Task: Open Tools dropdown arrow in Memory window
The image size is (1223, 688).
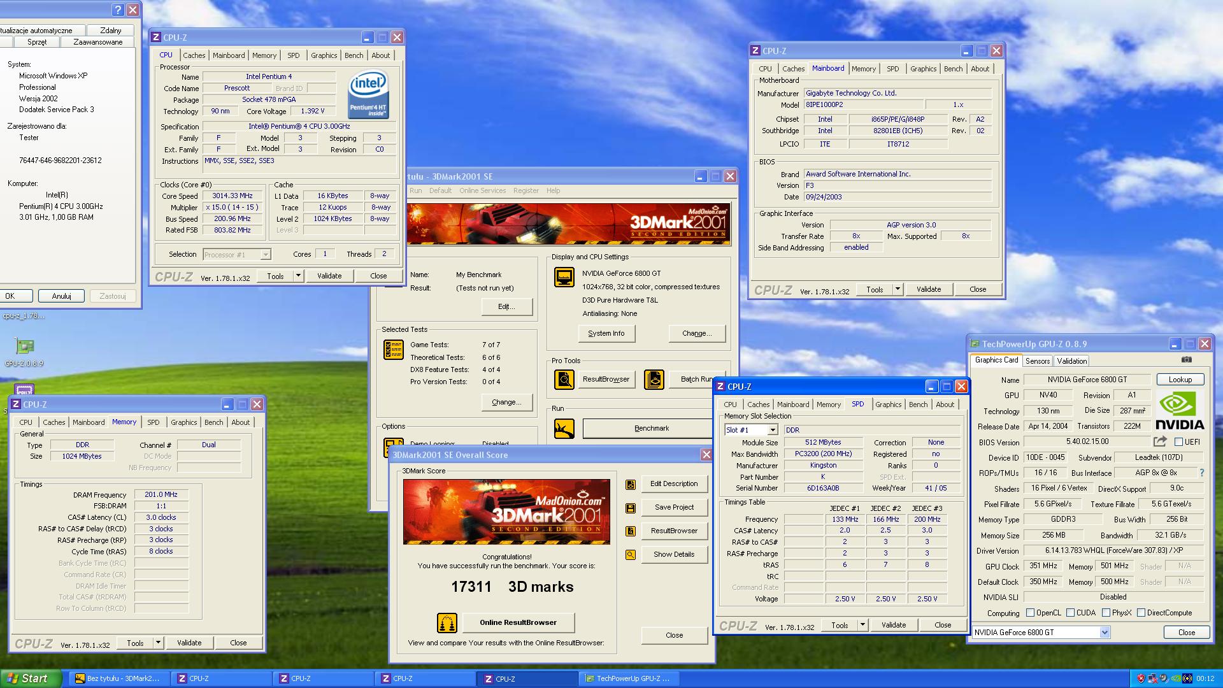Action: pos(158,643)
